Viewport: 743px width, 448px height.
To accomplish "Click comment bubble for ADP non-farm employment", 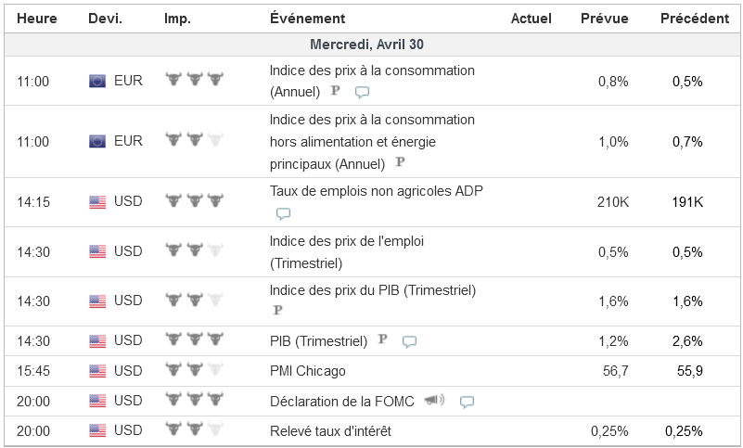I will point(283,213).
